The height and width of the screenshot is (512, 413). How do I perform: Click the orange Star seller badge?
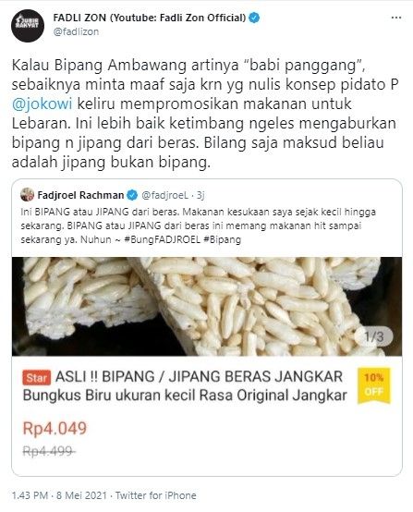pyautogui.click(x=37, y=378)
